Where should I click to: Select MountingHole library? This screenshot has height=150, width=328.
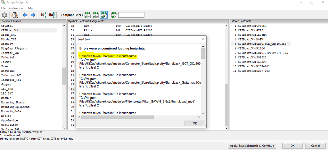pyautogui.click(x=11, y=111)
